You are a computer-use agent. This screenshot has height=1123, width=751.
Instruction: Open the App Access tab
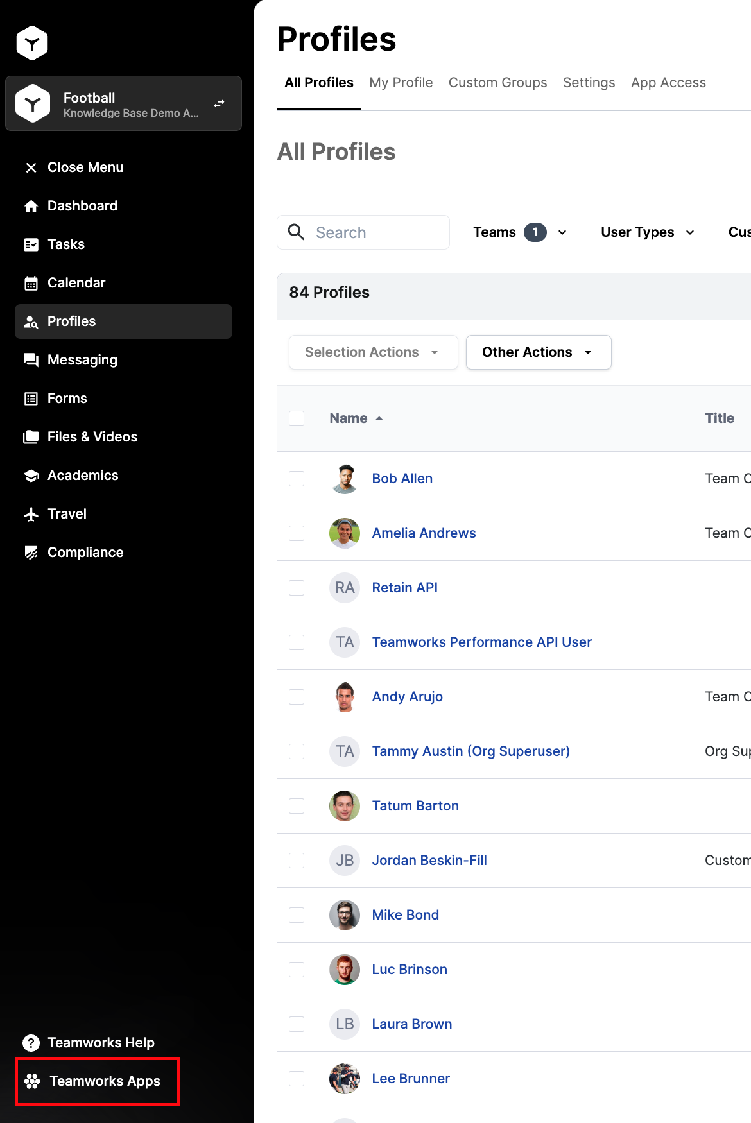click(x=668, y=83)
